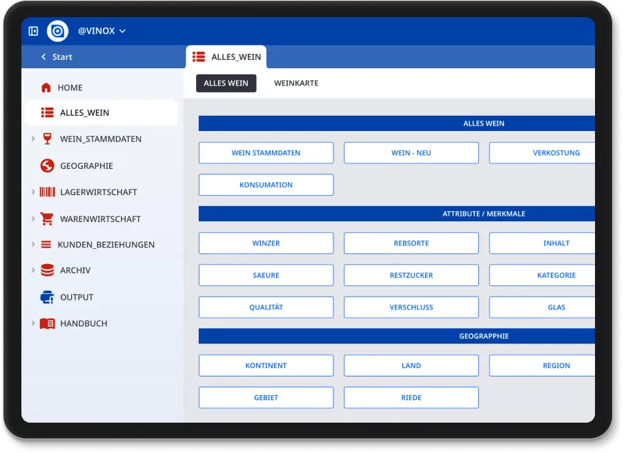Expand the ARCHIV section chevron
Image resolution: width=624 pixels, height=453 pixels.
pos(32,270)
